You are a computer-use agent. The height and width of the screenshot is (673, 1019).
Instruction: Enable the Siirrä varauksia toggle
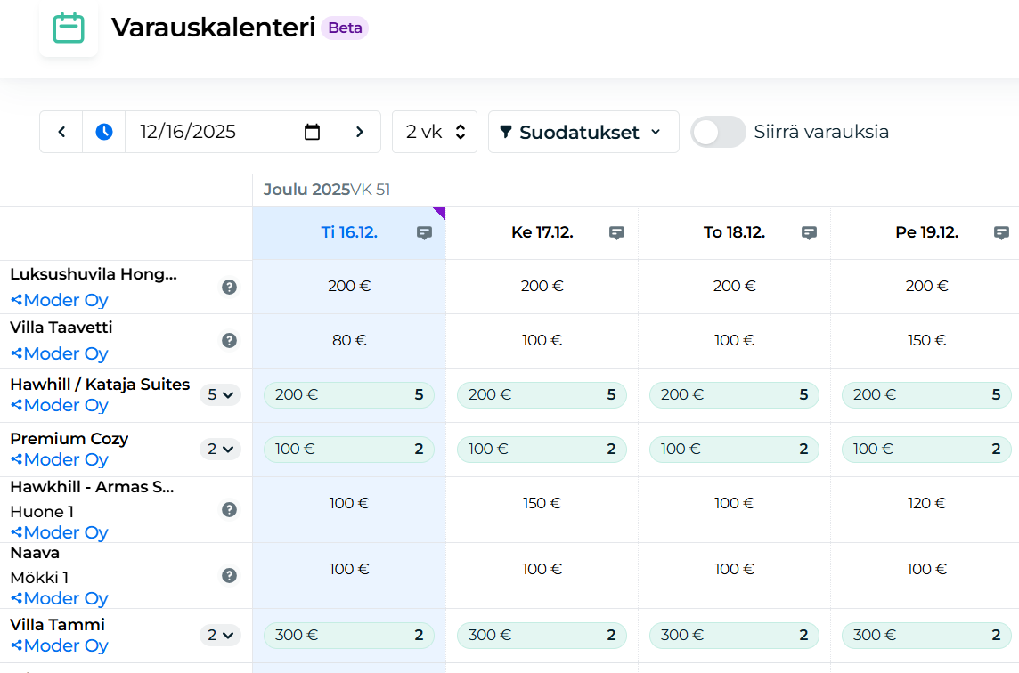click(x=718, y=131)
